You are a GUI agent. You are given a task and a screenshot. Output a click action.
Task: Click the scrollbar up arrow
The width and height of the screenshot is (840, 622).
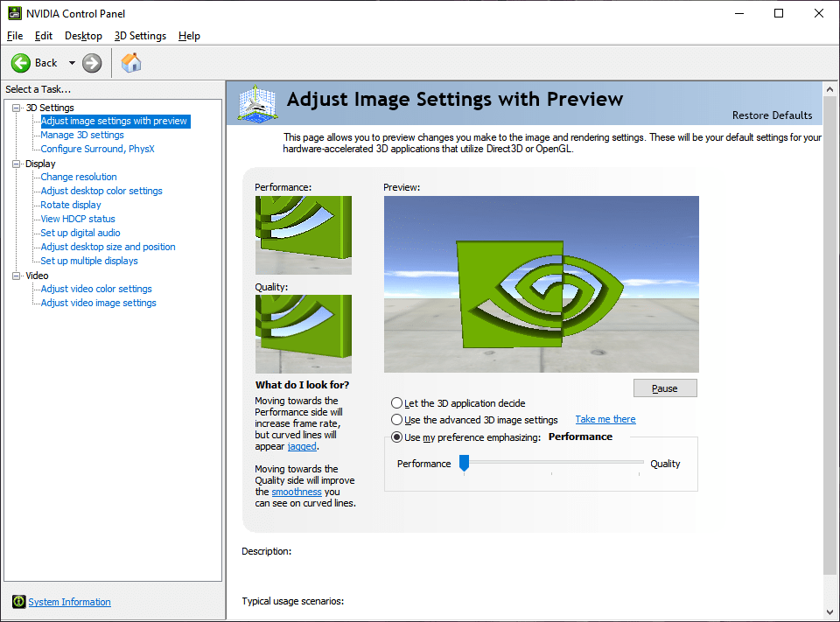coord(829,89)
